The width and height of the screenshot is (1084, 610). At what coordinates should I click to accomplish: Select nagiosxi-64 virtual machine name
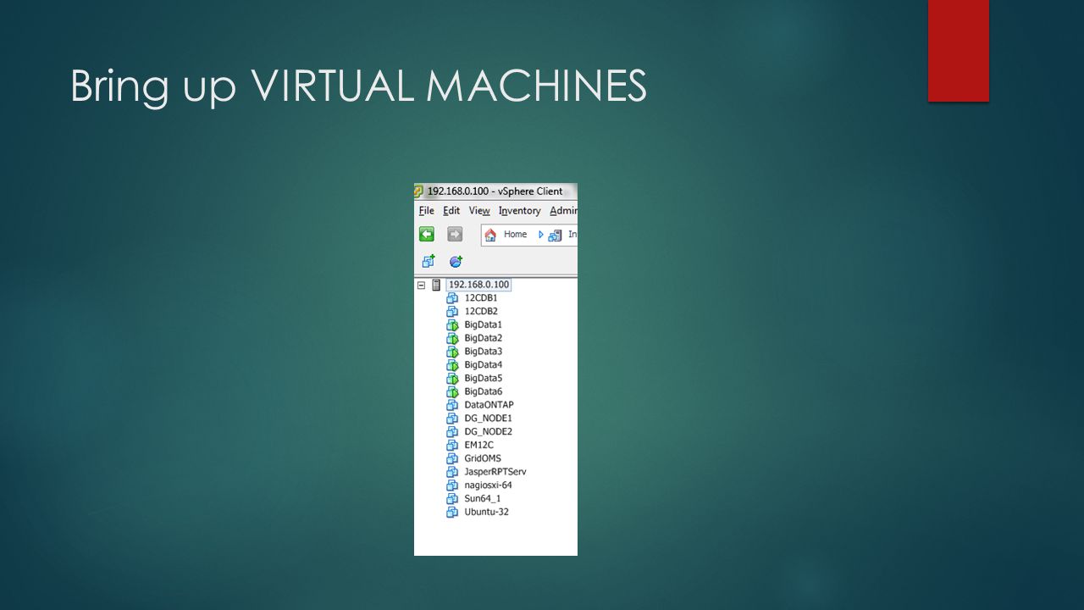[x=488, y=485]
